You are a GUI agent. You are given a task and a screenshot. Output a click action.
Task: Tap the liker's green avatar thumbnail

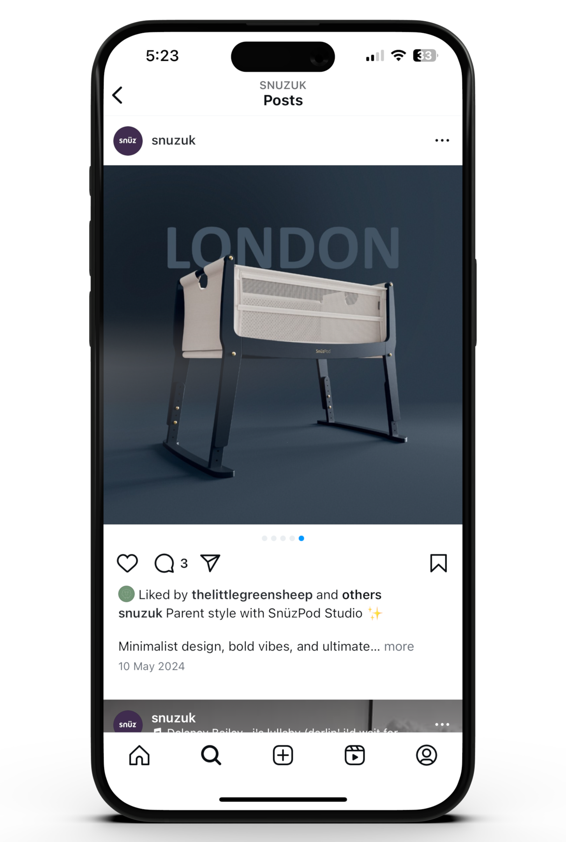pyautogui.click(x=126, y=594)
